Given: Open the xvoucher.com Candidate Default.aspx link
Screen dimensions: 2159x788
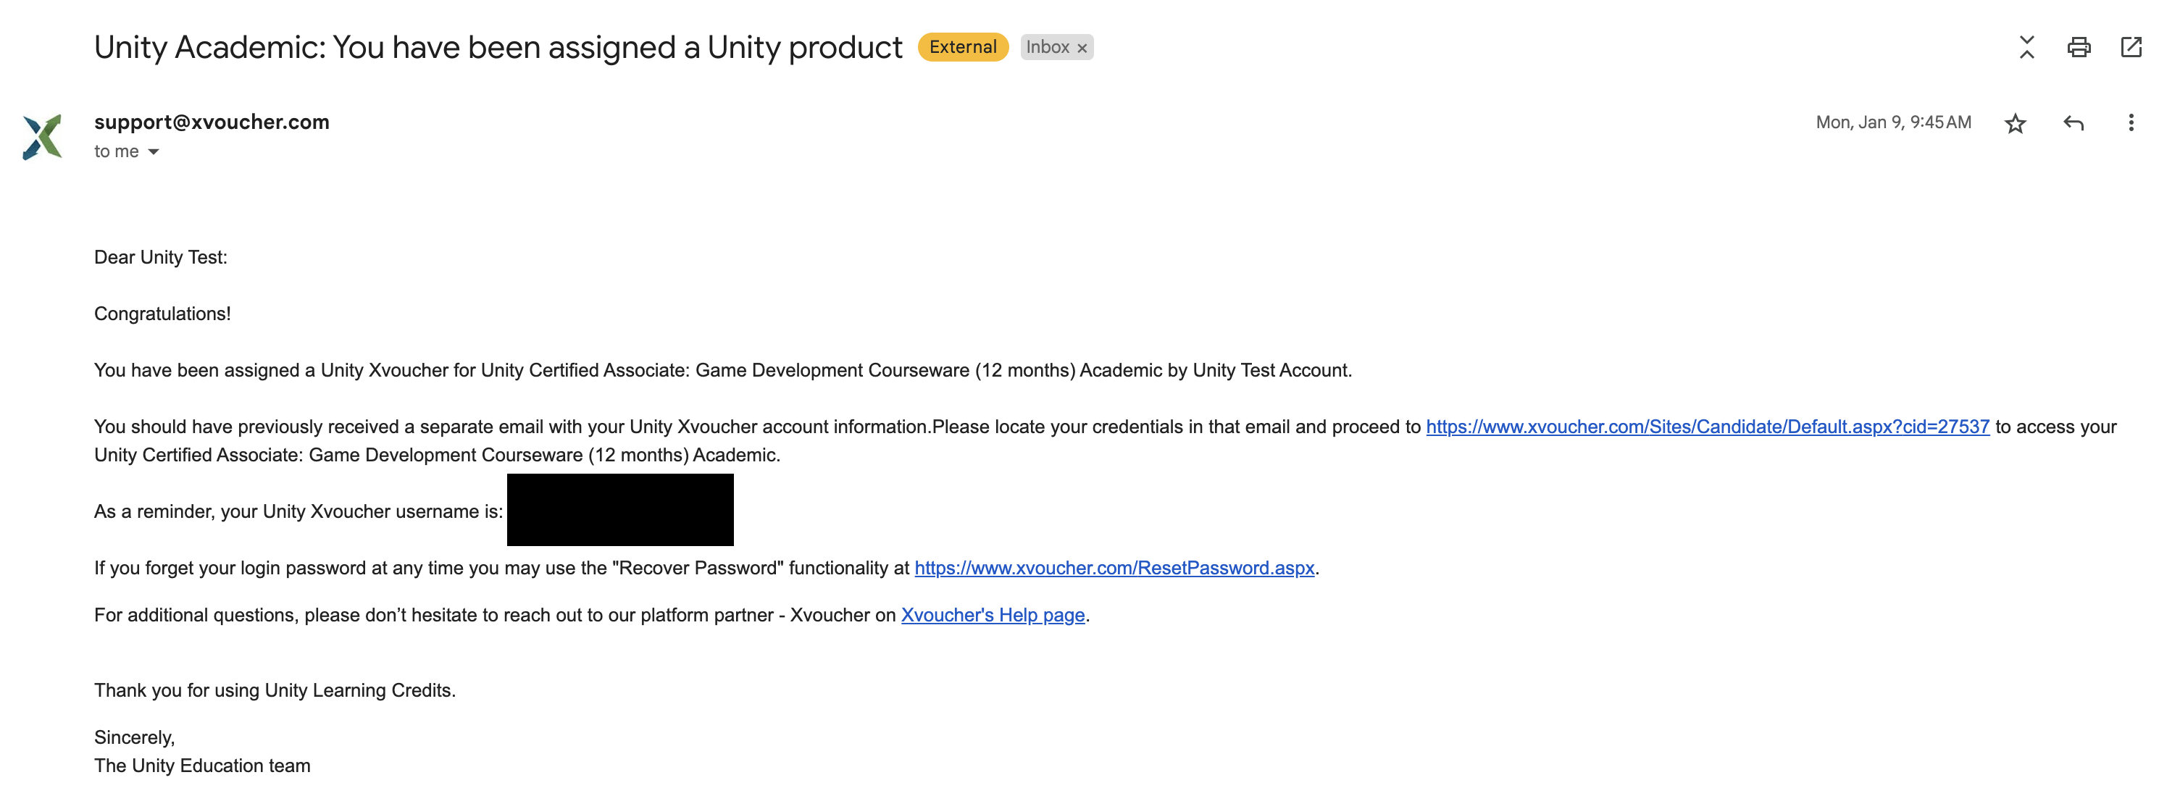Looking at the screenshot, I should tap(1706, 427).
